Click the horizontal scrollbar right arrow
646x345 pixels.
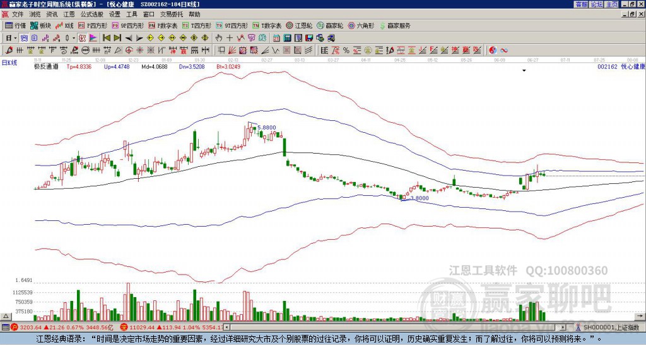coord(563,327)
